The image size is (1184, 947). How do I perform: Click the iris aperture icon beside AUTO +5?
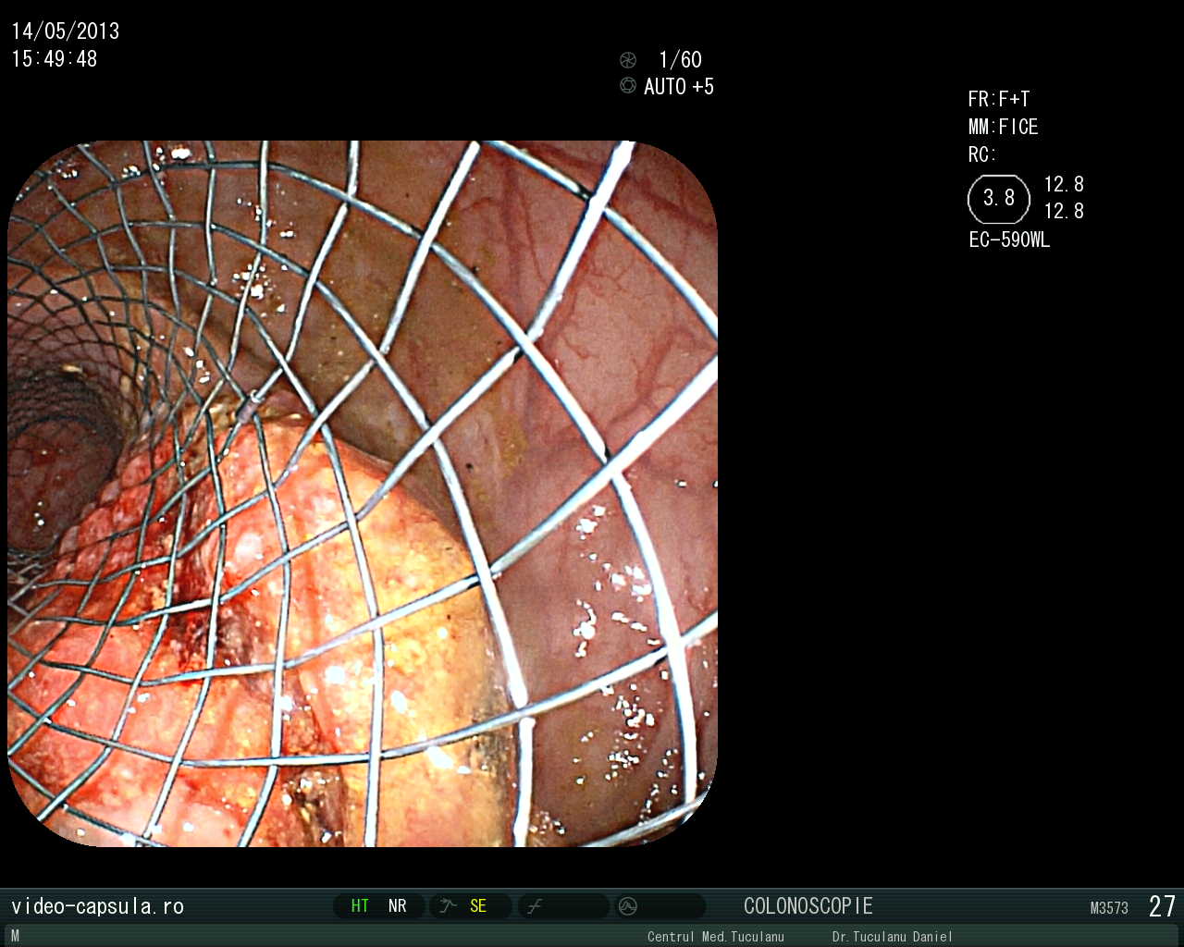tap(628, 86)
